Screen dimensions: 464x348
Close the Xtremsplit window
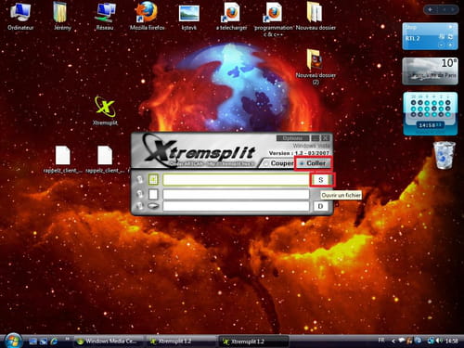pos(325,138)
